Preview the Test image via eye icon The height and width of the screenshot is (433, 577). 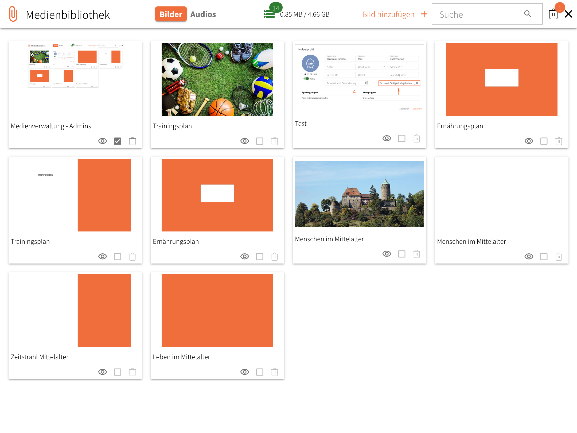(387, 138)
